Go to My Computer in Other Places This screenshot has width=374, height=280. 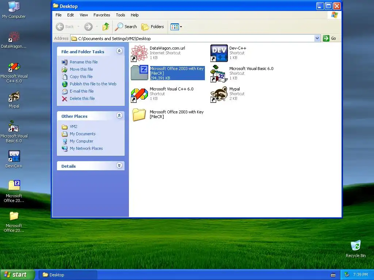[x=81, y=141]
